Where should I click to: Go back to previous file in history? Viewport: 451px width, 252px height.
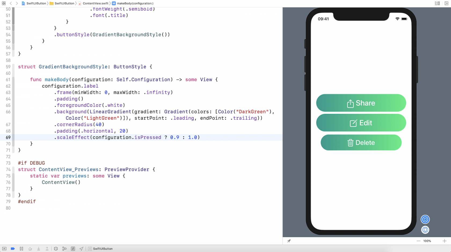pos(11,3)
